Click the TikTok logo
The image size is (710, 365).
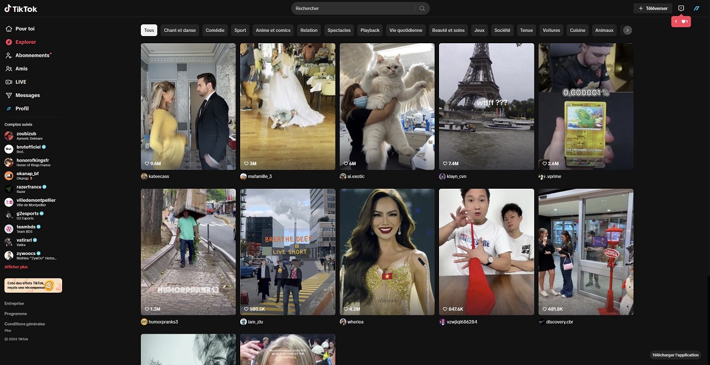[21, 8]
